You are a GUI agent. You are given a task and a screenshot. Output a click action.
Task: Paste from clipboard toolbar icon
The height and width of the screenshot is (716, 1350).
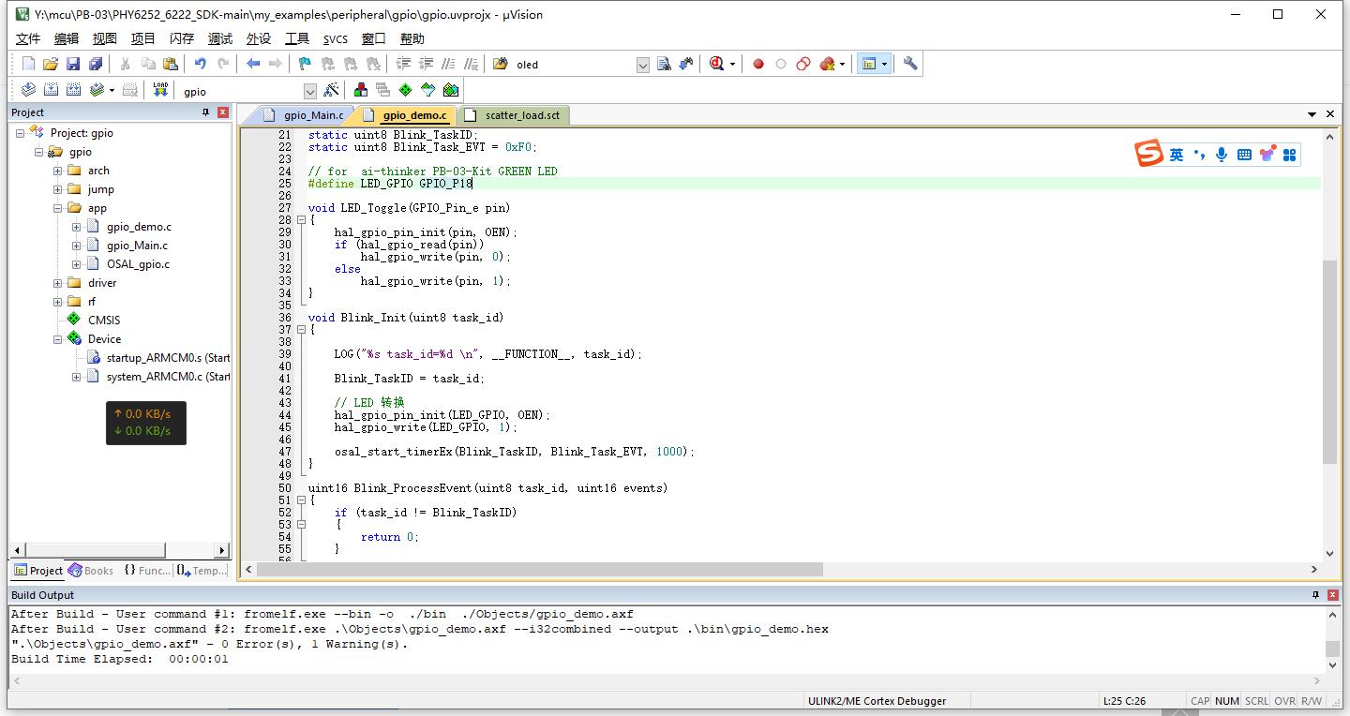[171, 64]
